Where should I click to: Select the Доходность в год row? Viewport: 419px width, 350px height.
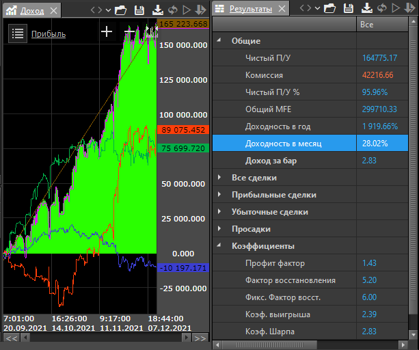pyautogui.click(x=310, y=126)
